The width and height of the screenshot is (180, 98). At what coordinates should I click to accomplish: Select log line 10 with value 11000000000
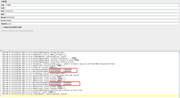(x=37, y=70)
